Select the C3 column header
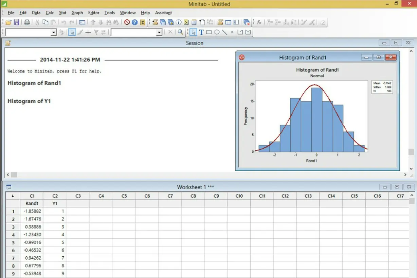 click(78, 196)
